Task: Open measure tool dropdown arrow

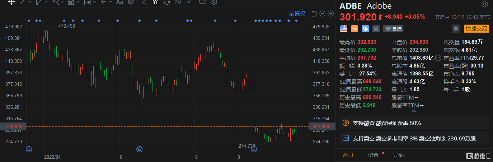Action: point(95,2)
